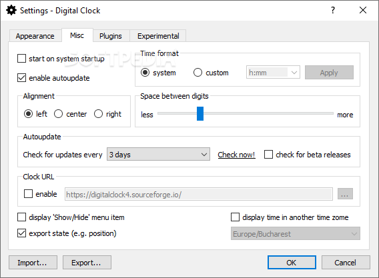Screen dimensions: 379x278
Task: Click the Export... button
Action: click(x=87, y=263)
